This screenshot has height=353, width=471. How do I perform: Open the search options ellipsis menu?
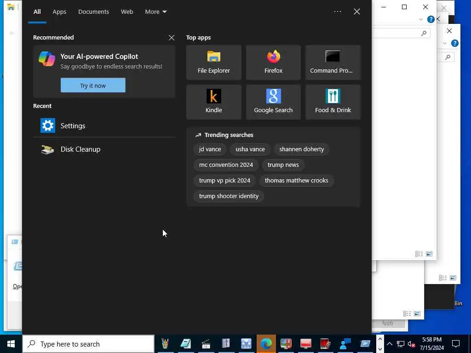pyautogui.click(x=337, y=11)
